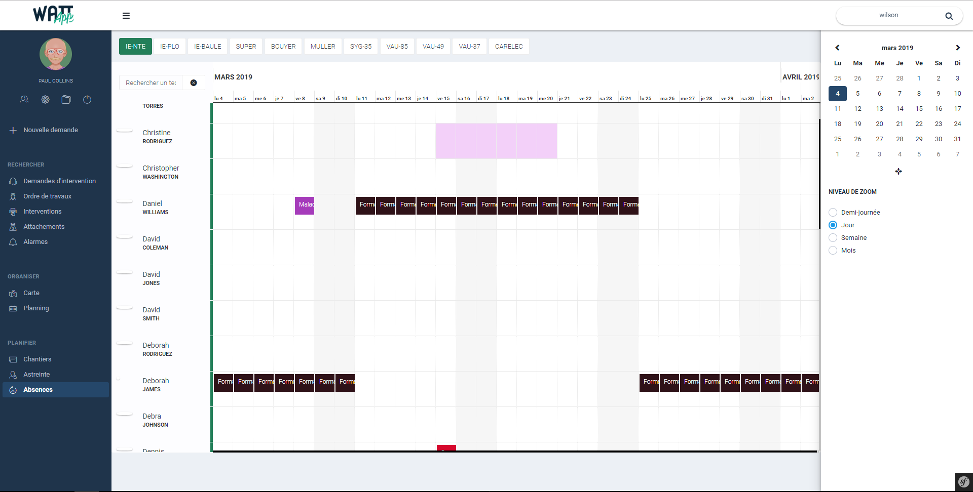Image resolution: width=973 pixels, height=492 pixels.
Task: Open Planning in the sidebar
Action: pyautogui.click(x=36, y=308)
